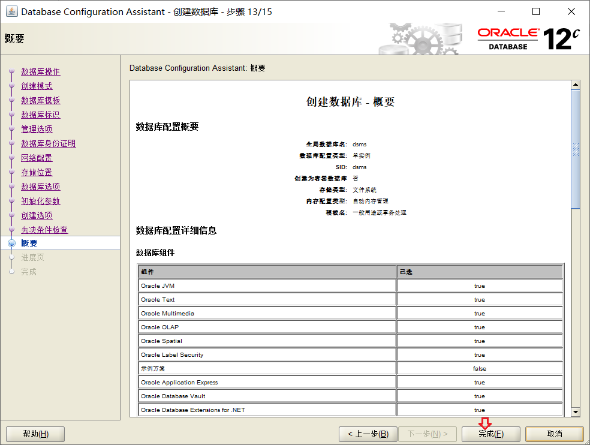This screenshot has width=590, height=445.
Task: Open the 数据库模板 step
Action: [41, 100]
